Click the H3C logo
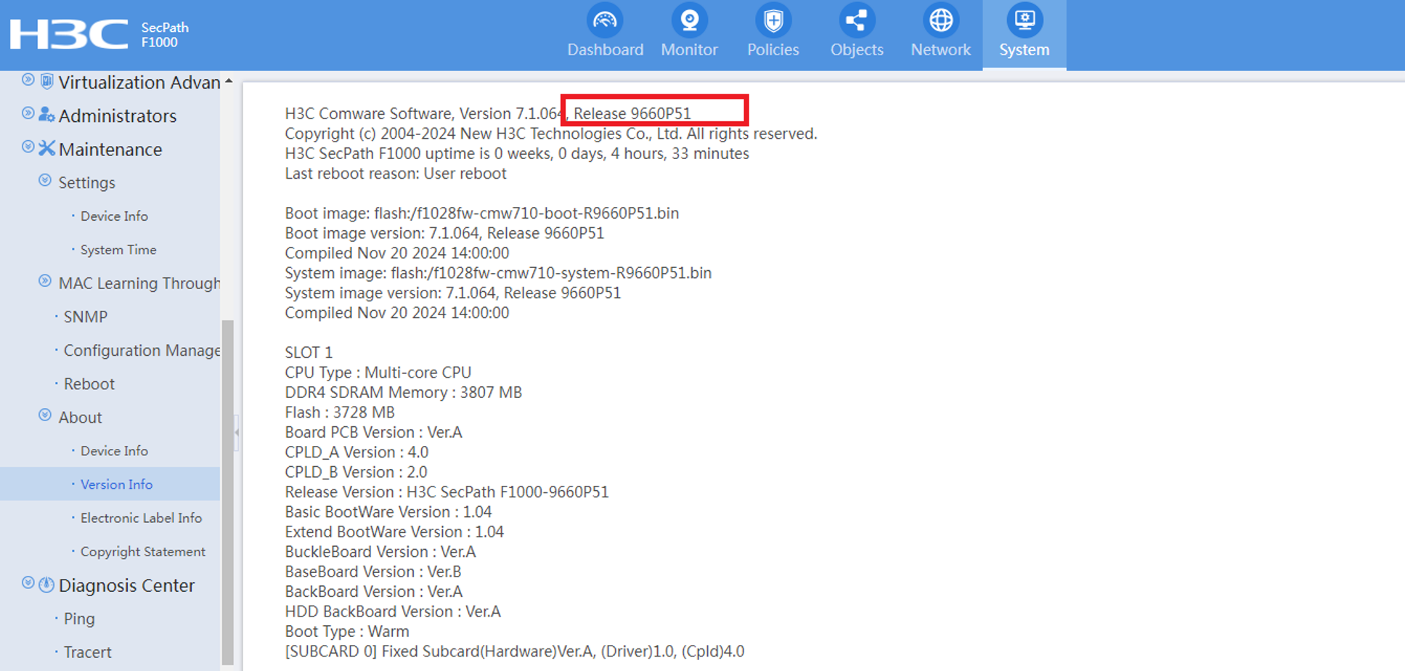The image size is (1405, 671). pos(70,35)
